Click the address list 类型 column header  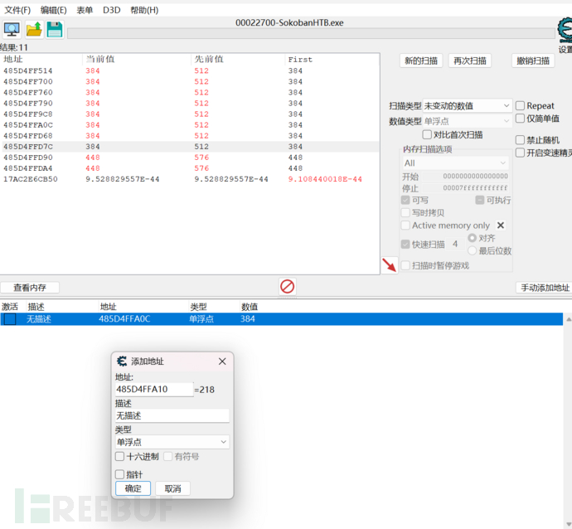pos(214,307)
